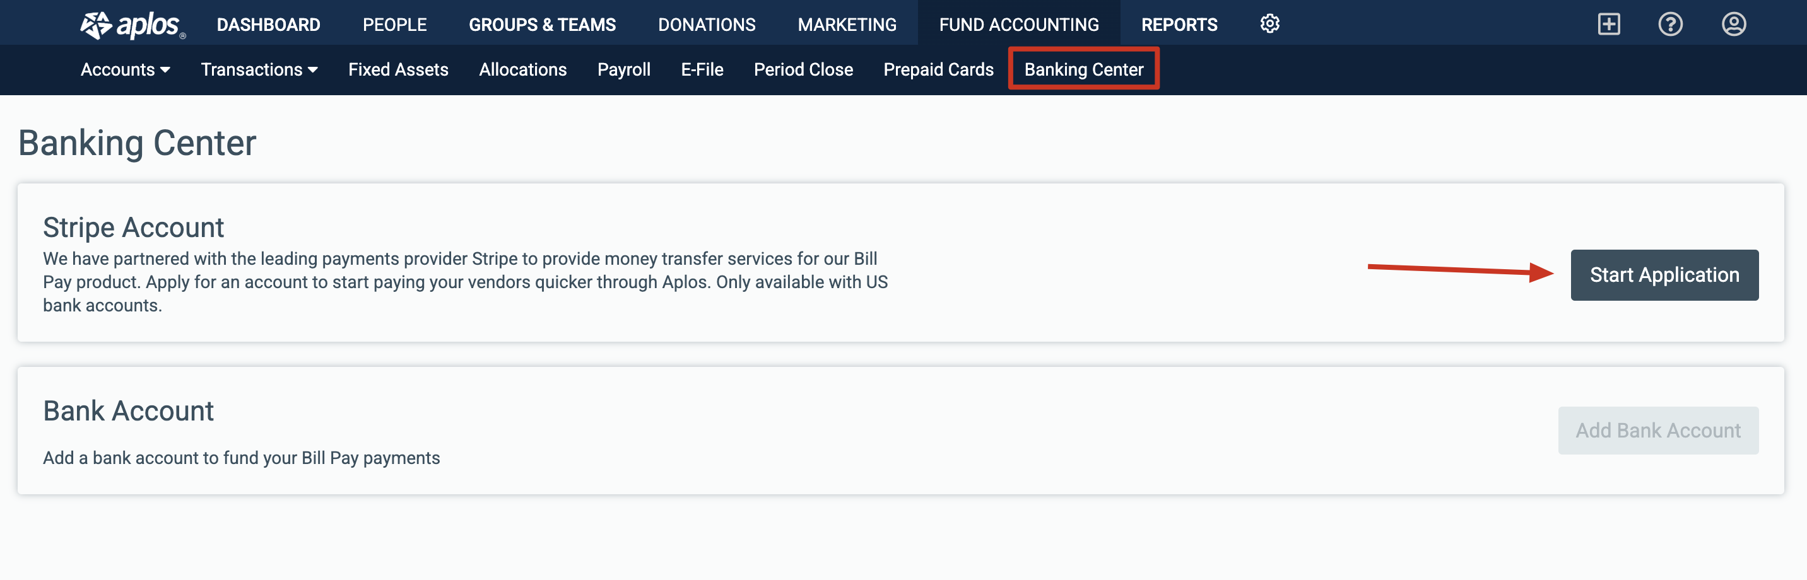Expand the Accounts dropdown
Screen dimensions: 1807x580
126,69
